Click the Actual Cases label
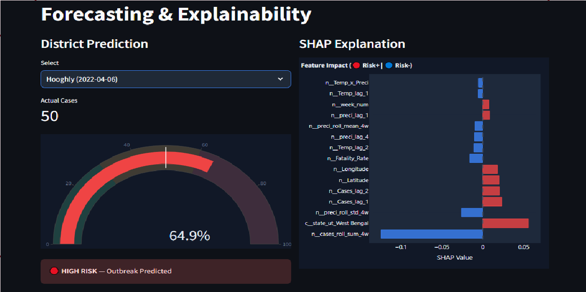Image resolution: width=586 pixels, height=292 pixels. (x=59, y=100)
